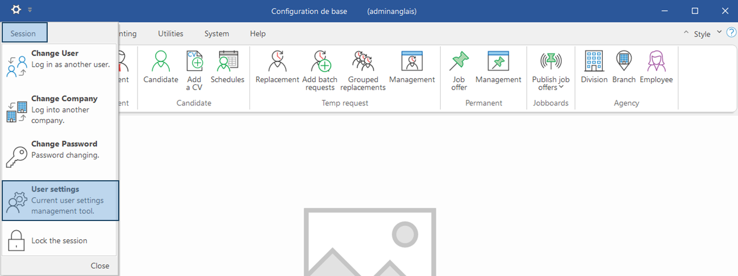
Task: Click Close at bottom of Session menu
Action: tap(100, 266)
